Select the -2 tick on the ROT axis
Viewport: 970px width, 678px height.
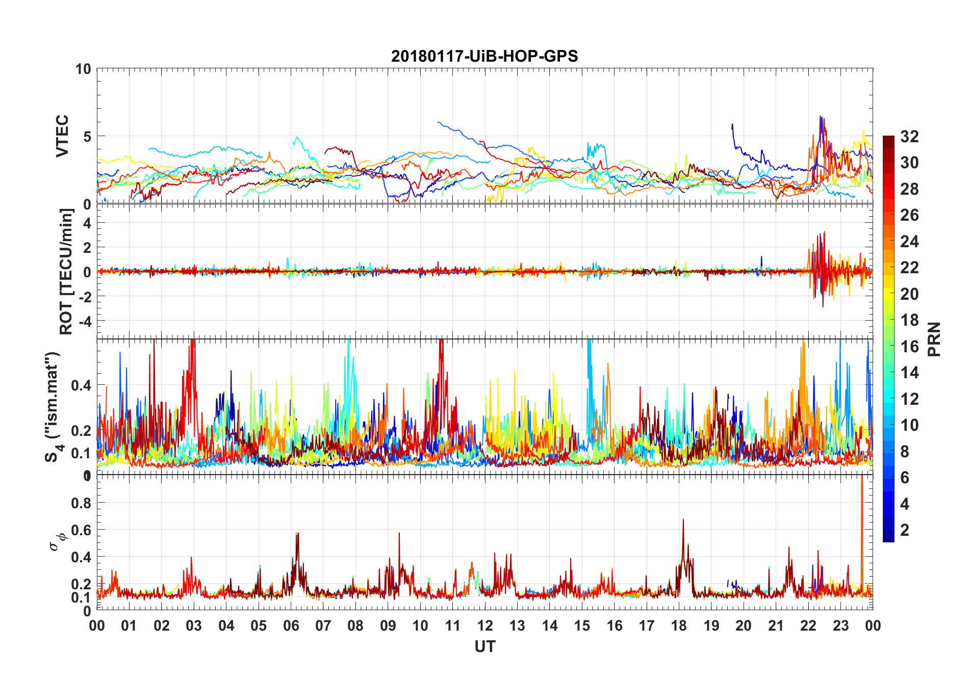click(x=86, y=297)
